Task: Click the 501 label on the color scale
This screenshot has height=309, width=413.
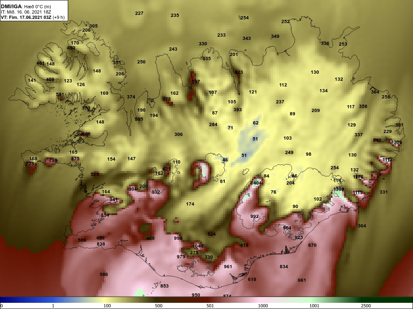Action: (210, 306)
